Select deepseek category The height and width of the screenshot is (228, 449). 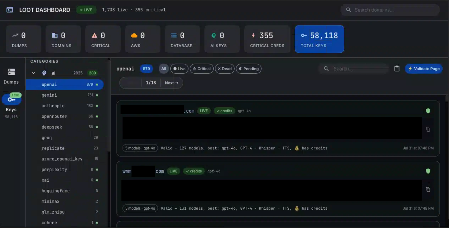click(x=64, y=127)
